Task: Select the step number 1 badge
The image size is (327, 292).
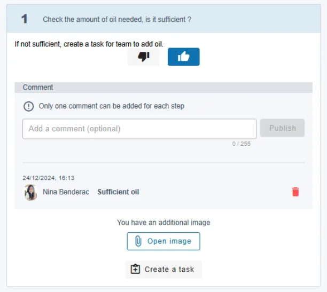Action: pyautogui.click(x=25, y=19)
